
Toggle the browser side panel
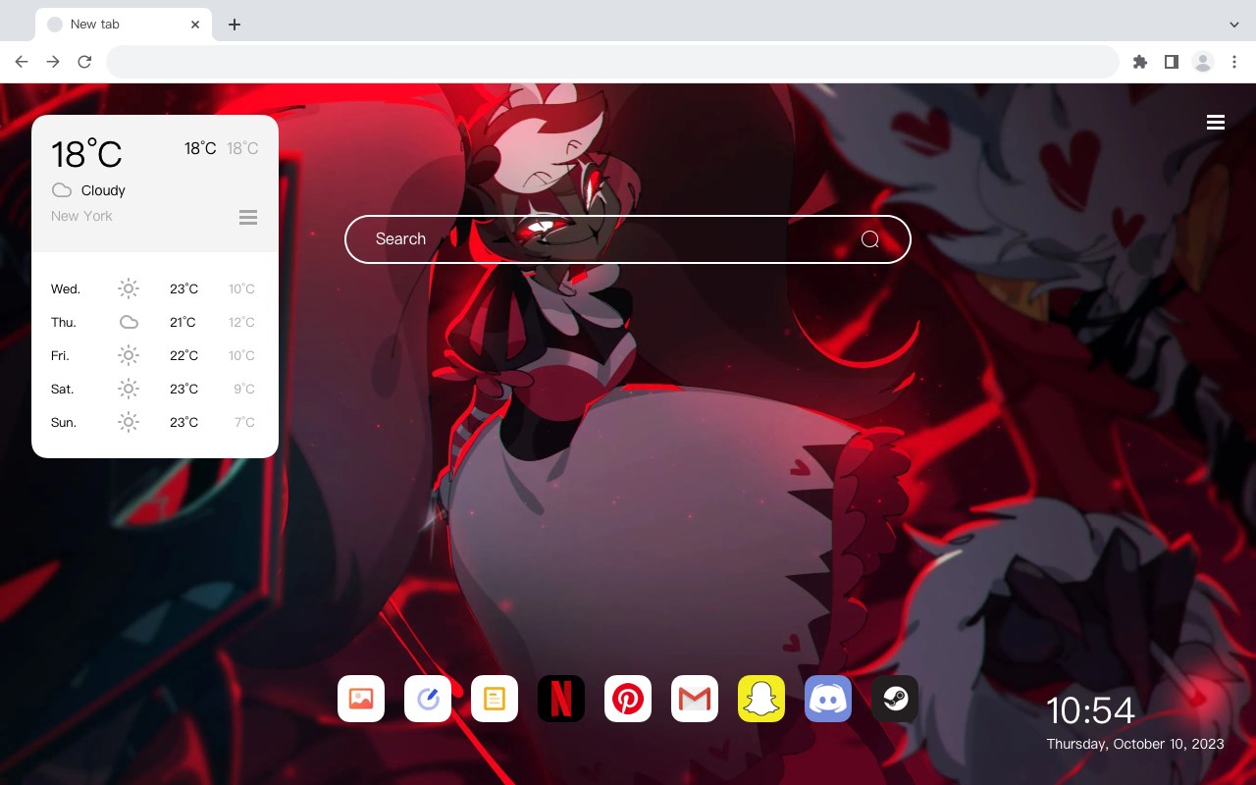[1172, 62]
